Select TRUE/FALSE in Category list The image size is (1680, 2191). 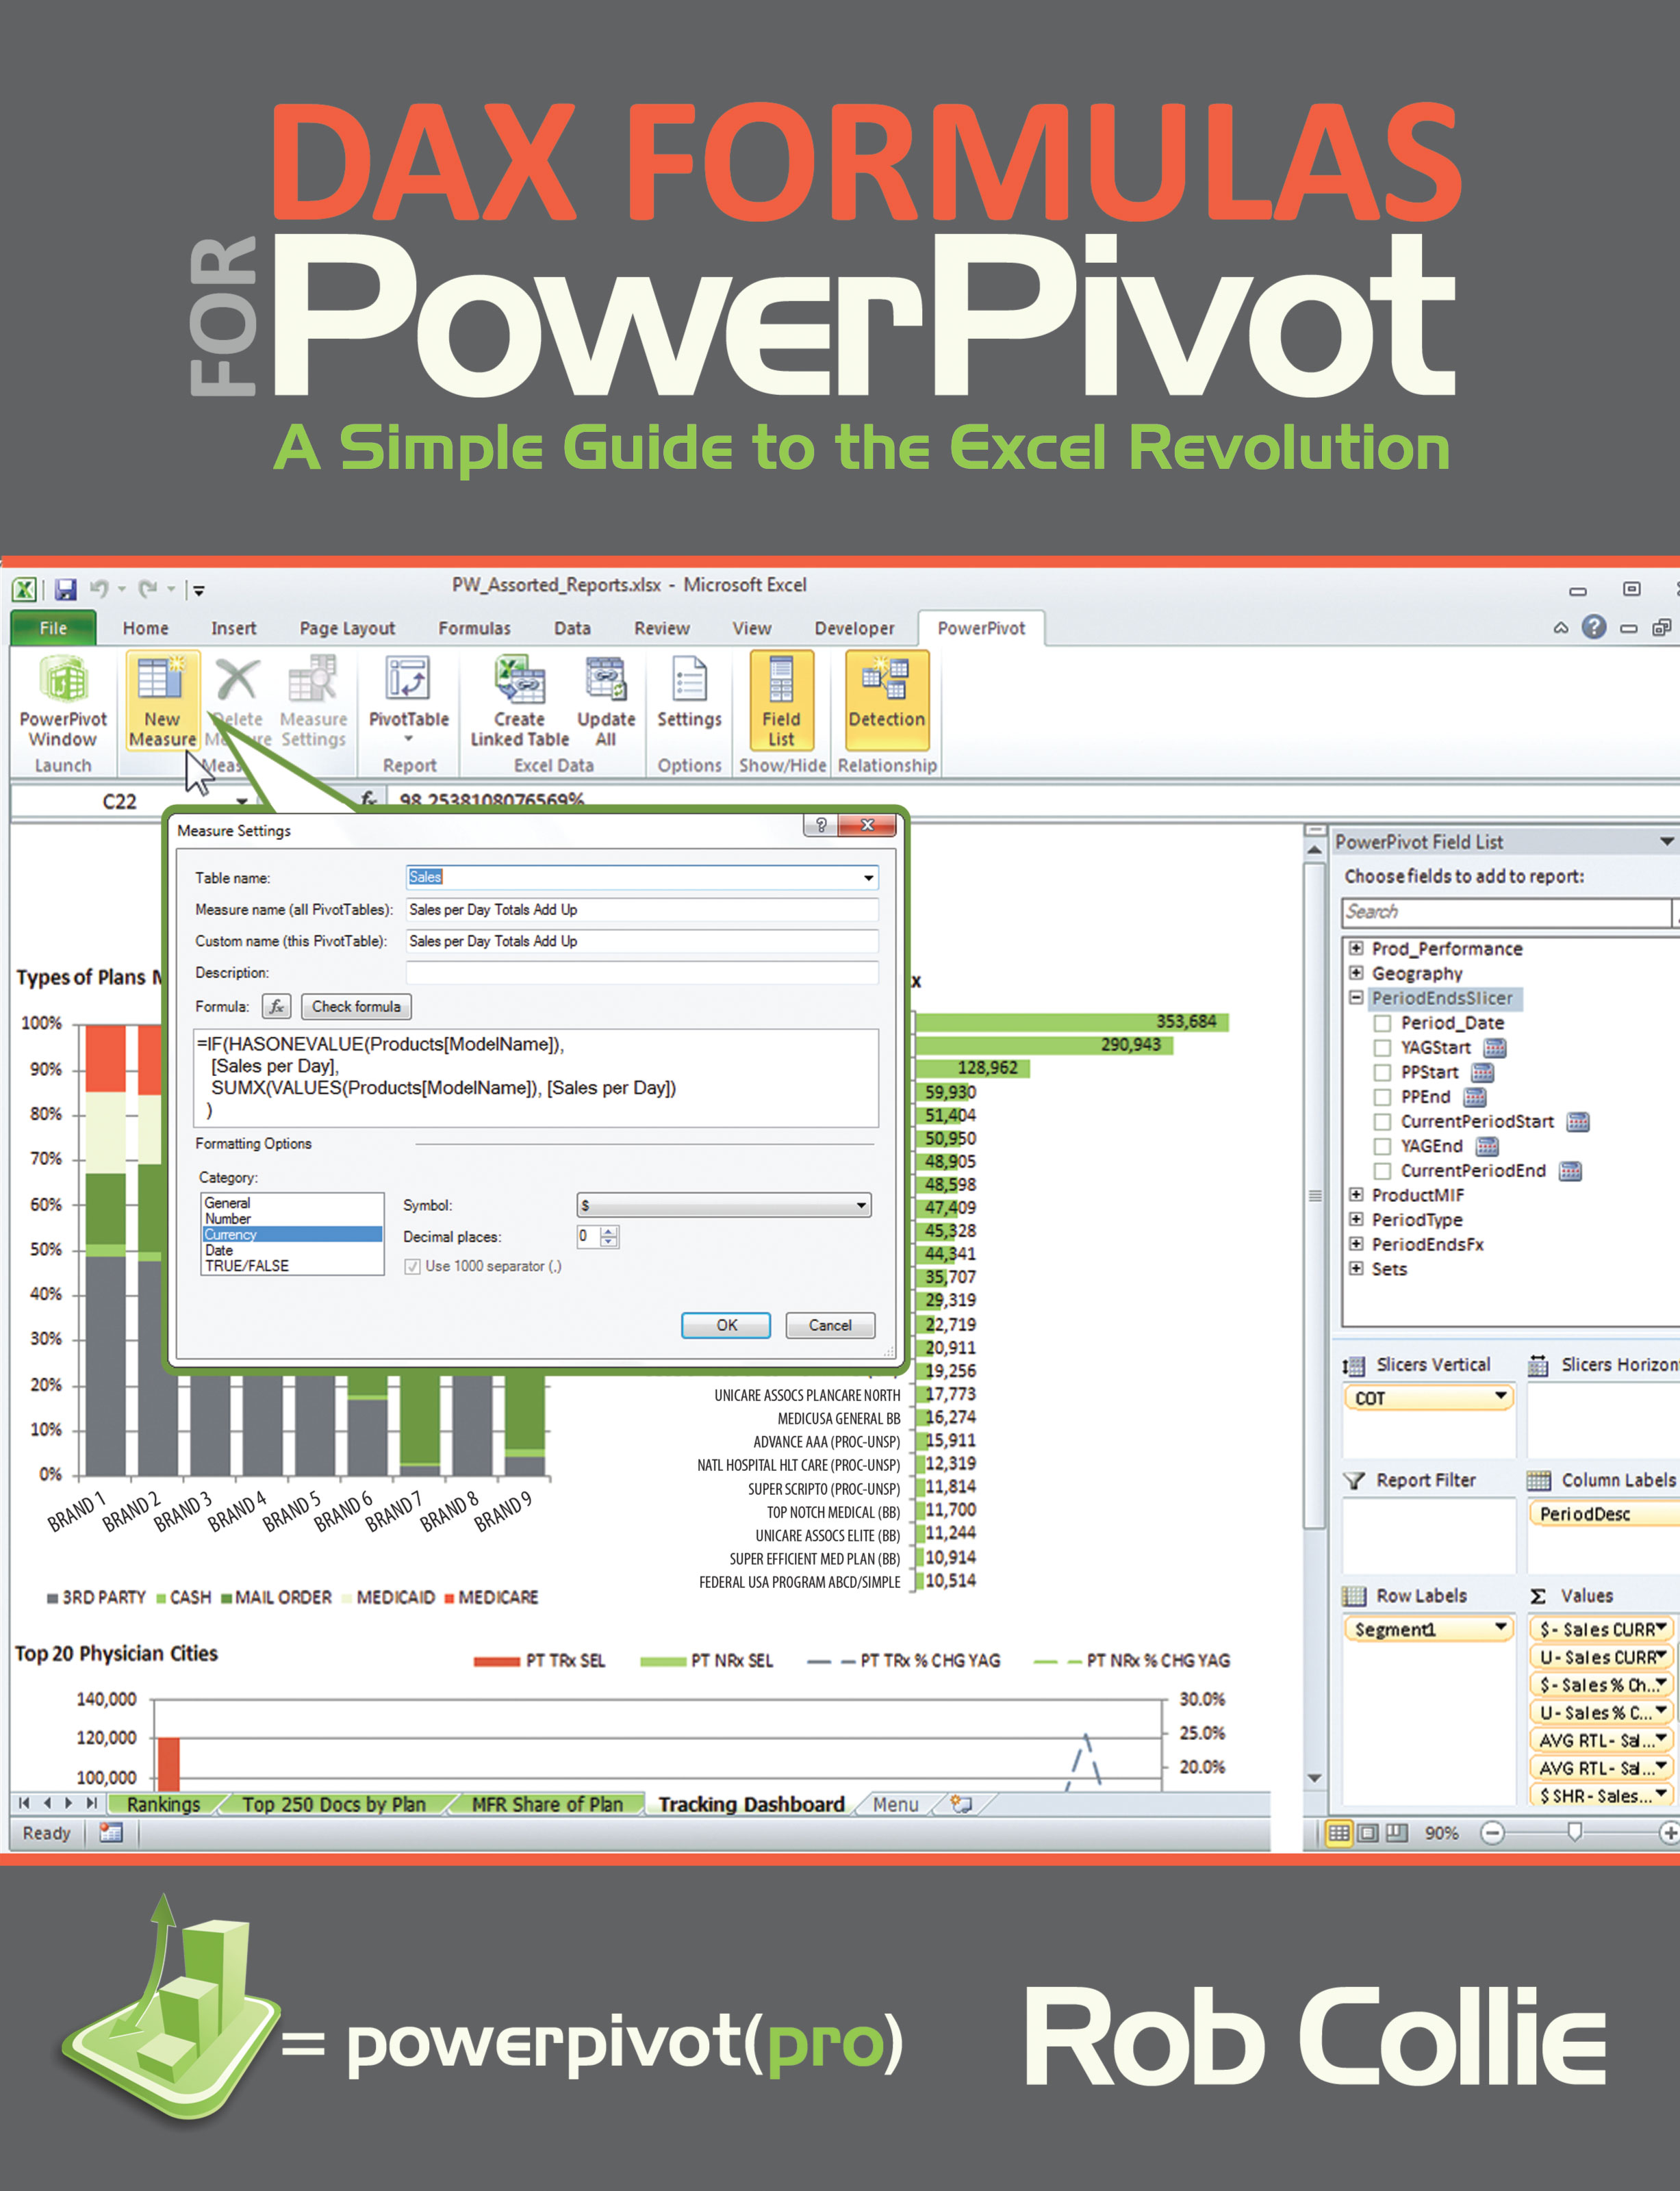pyautogui.click(x=292, y=1266)
